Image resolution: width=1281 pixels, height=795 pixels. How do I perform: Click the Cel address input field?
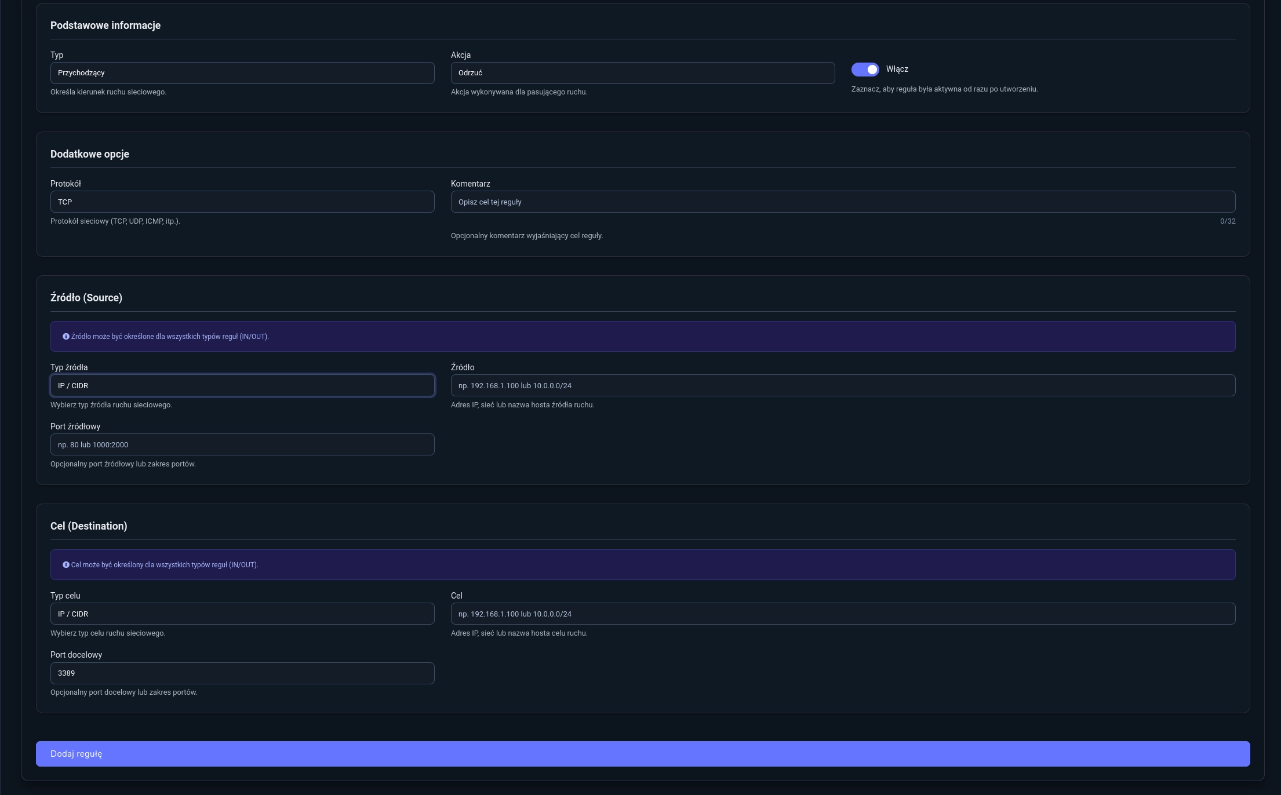click(x=843, y=614)
